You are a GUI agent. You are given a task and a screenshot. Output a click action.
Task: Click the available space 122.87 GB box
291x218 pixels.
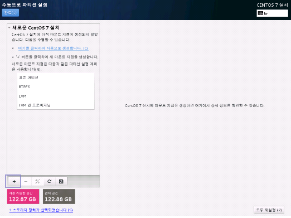[23, 197]
